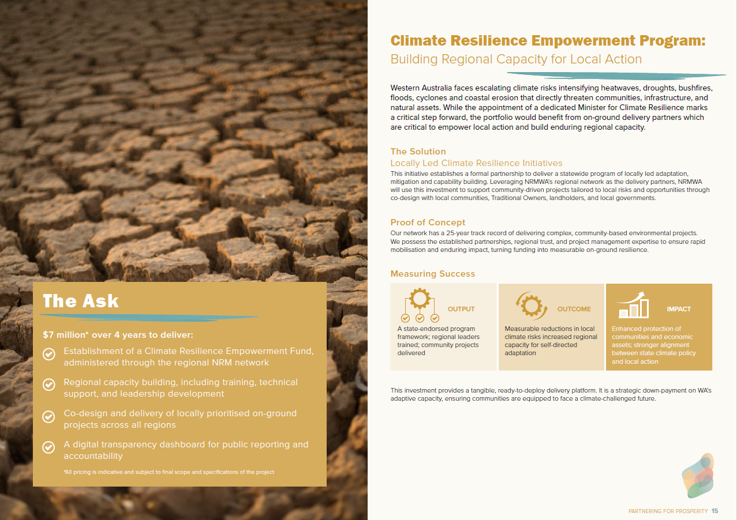This screenshot has width=737, height=520.
Task: Click Locally Led Climate Resilience Initiatives subheading
Action: click(476, 163)
